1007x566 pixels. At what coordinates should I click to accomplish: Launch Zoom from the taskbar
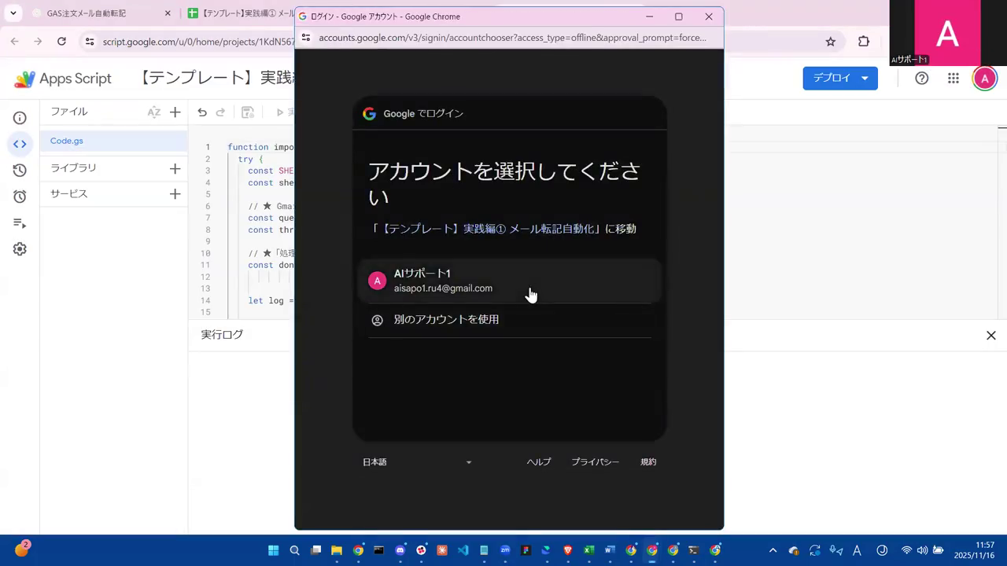503,549
